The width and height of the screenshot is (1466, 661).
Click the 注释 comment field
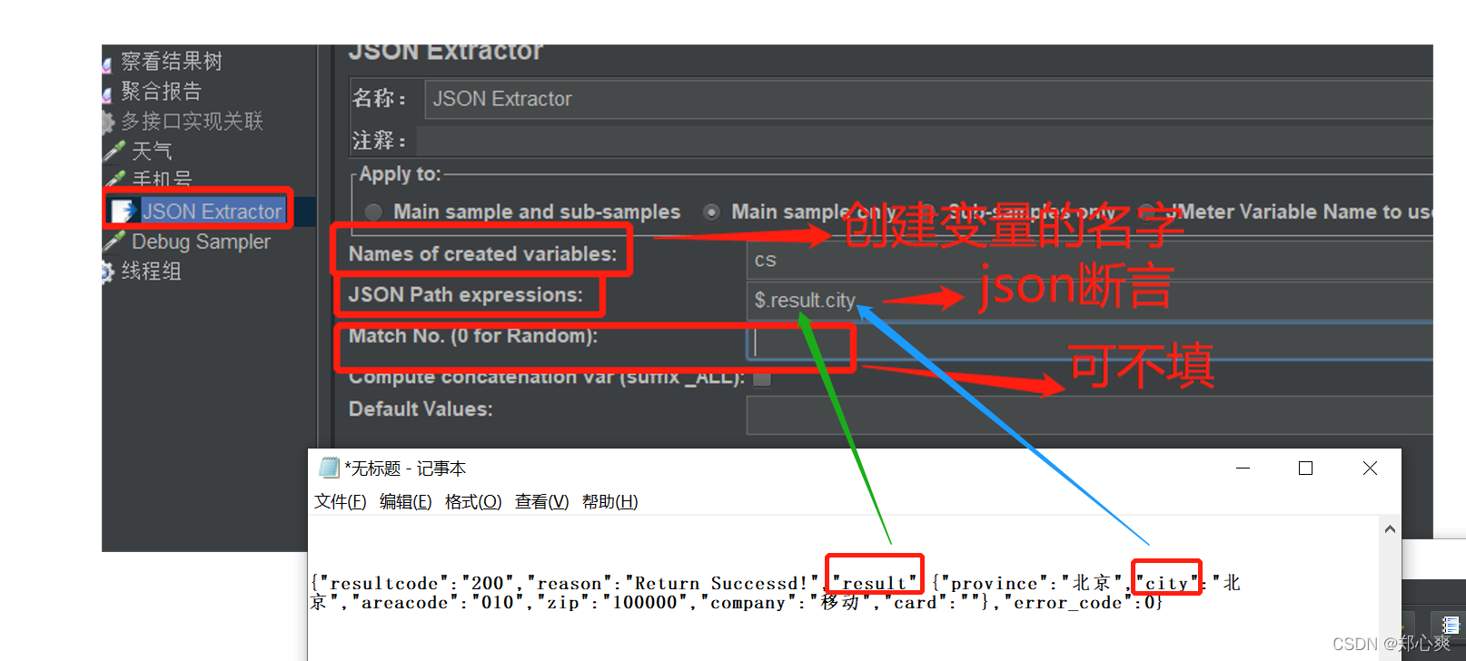click(925, 141)
